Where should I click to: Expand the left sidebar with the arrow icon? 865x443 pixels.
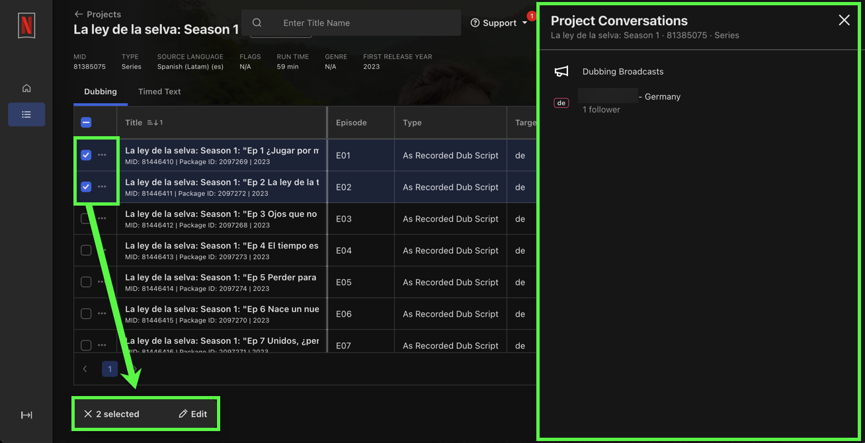26,415
